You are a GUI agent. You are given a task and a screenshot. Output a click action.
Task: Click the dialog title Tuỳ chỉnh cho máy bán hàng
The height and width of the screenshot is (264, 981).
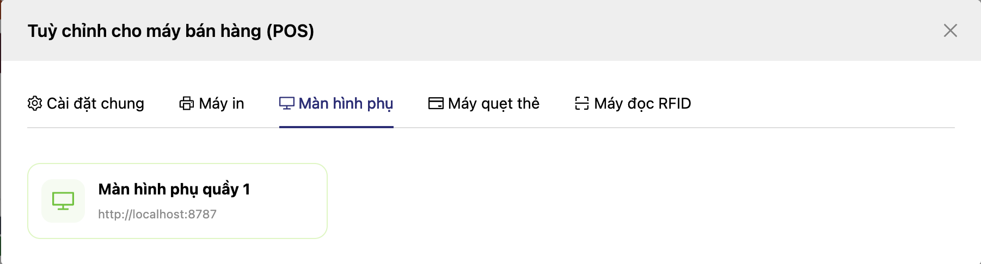(x=171, y=31)
